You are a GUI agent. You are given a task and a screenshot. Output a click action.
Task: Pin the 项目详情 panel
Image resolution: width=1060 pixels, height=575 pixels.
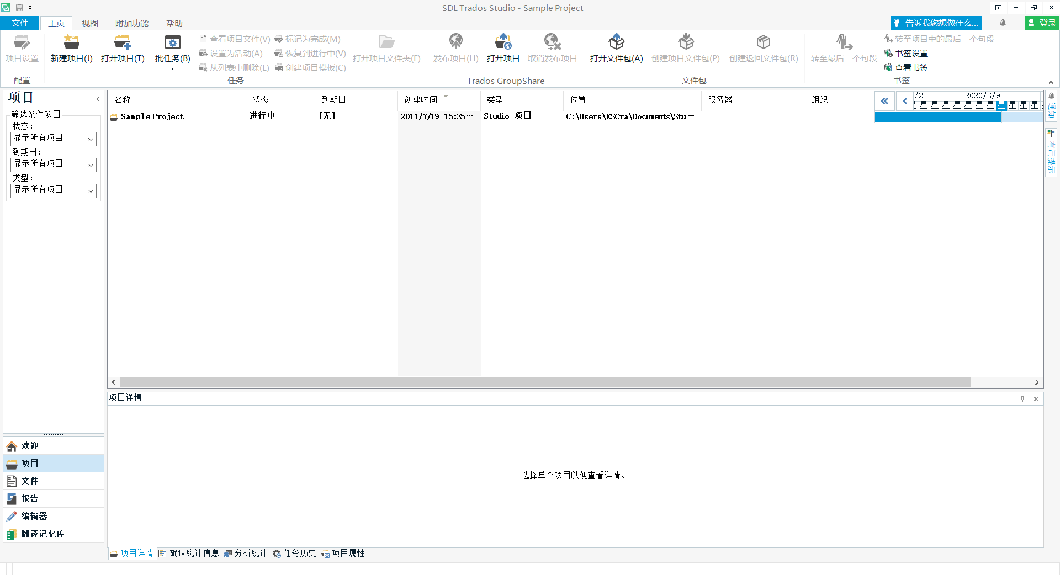click(1022, 398)
